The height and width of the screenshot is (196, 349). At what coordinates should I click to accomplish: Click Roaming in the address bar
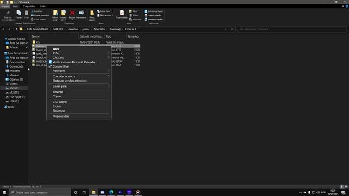115,29
